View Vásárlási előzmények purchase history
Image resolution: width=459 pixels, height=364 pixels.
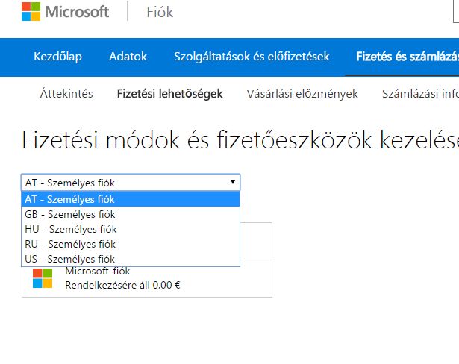(302, 94)
